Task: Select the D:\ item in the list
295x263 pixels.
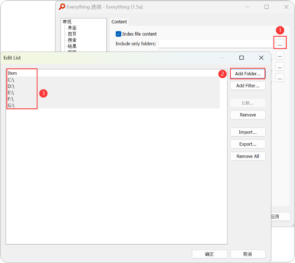Action: pyautogui.click(x=113, y=86)
